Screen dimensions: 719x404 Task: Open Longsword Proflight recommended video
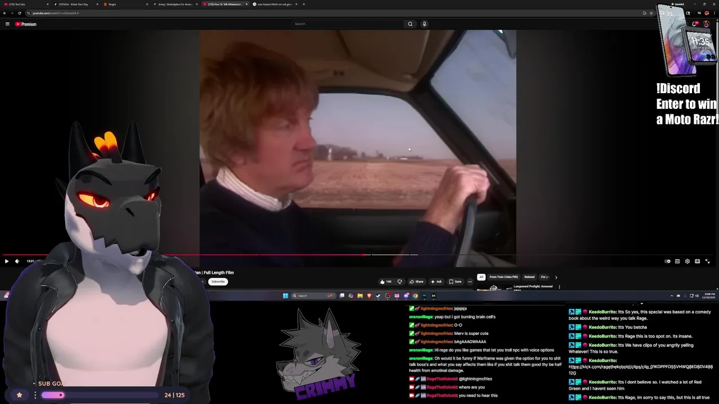[534, 287]
